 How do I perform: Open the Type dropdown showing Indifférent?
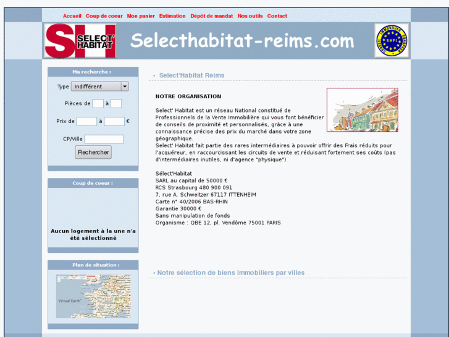point(99,87)
